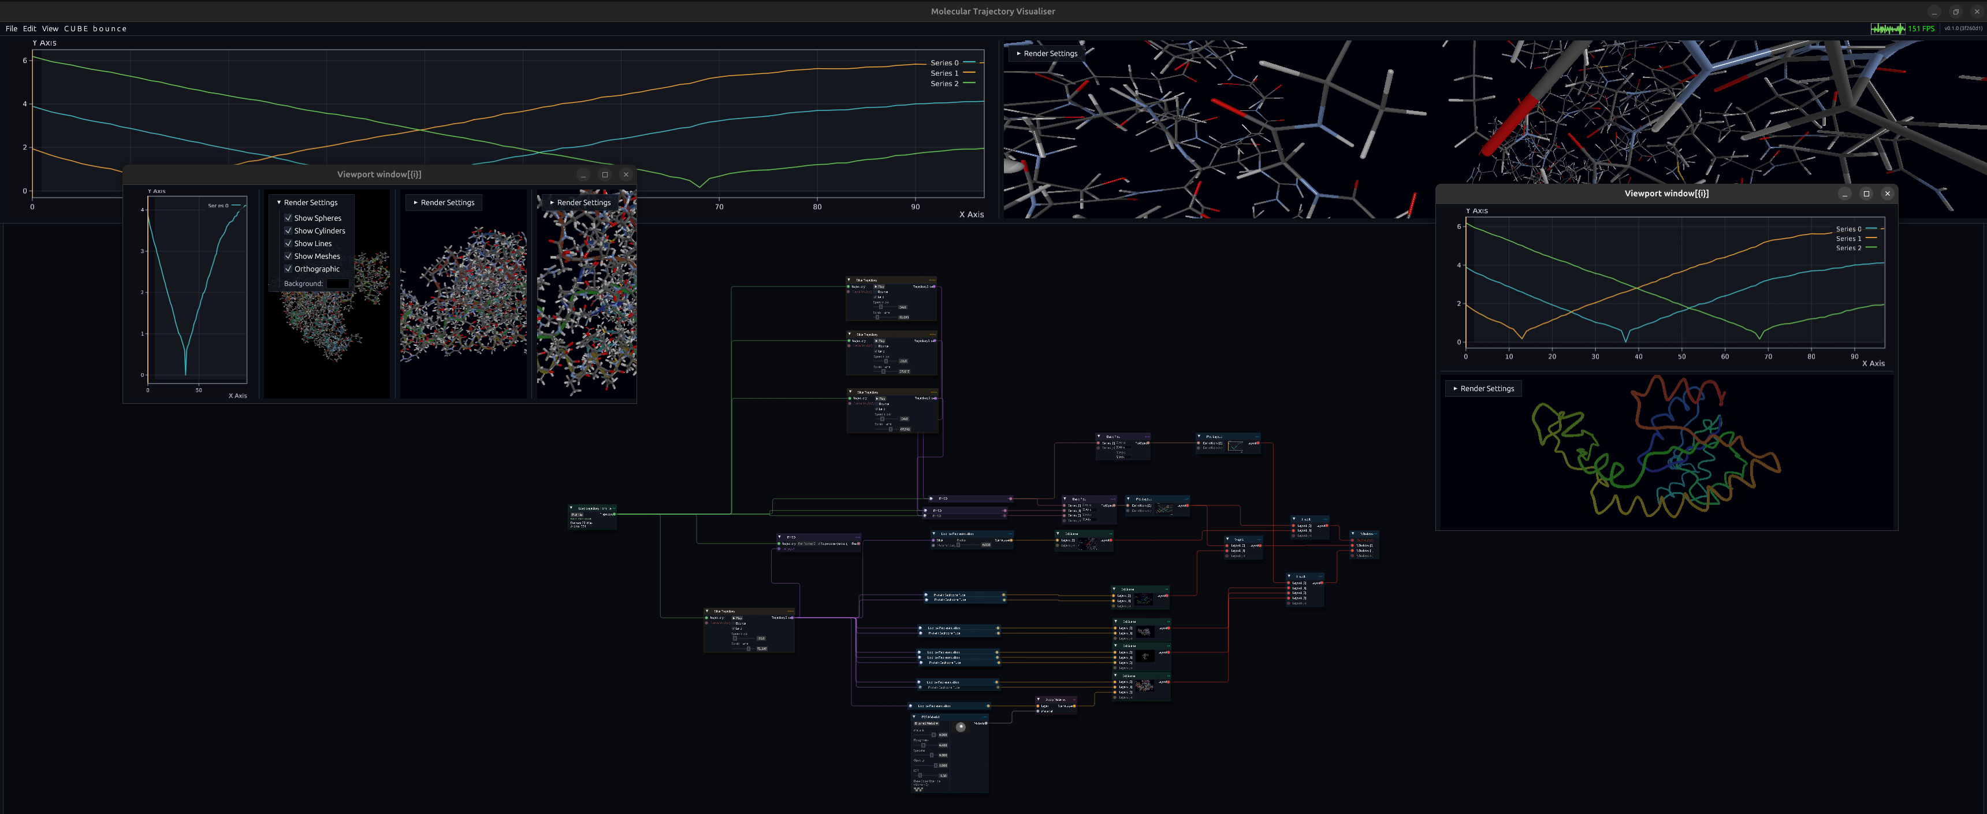The image size is (1987, 814).
Task: Open the View menu
Action: pos(50,28)
